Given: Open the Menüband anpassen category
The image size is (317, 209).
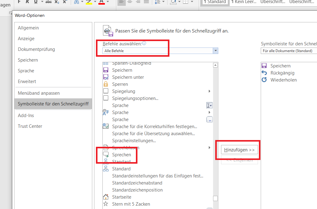Looking at the screenshot, I should pos(53,93).
